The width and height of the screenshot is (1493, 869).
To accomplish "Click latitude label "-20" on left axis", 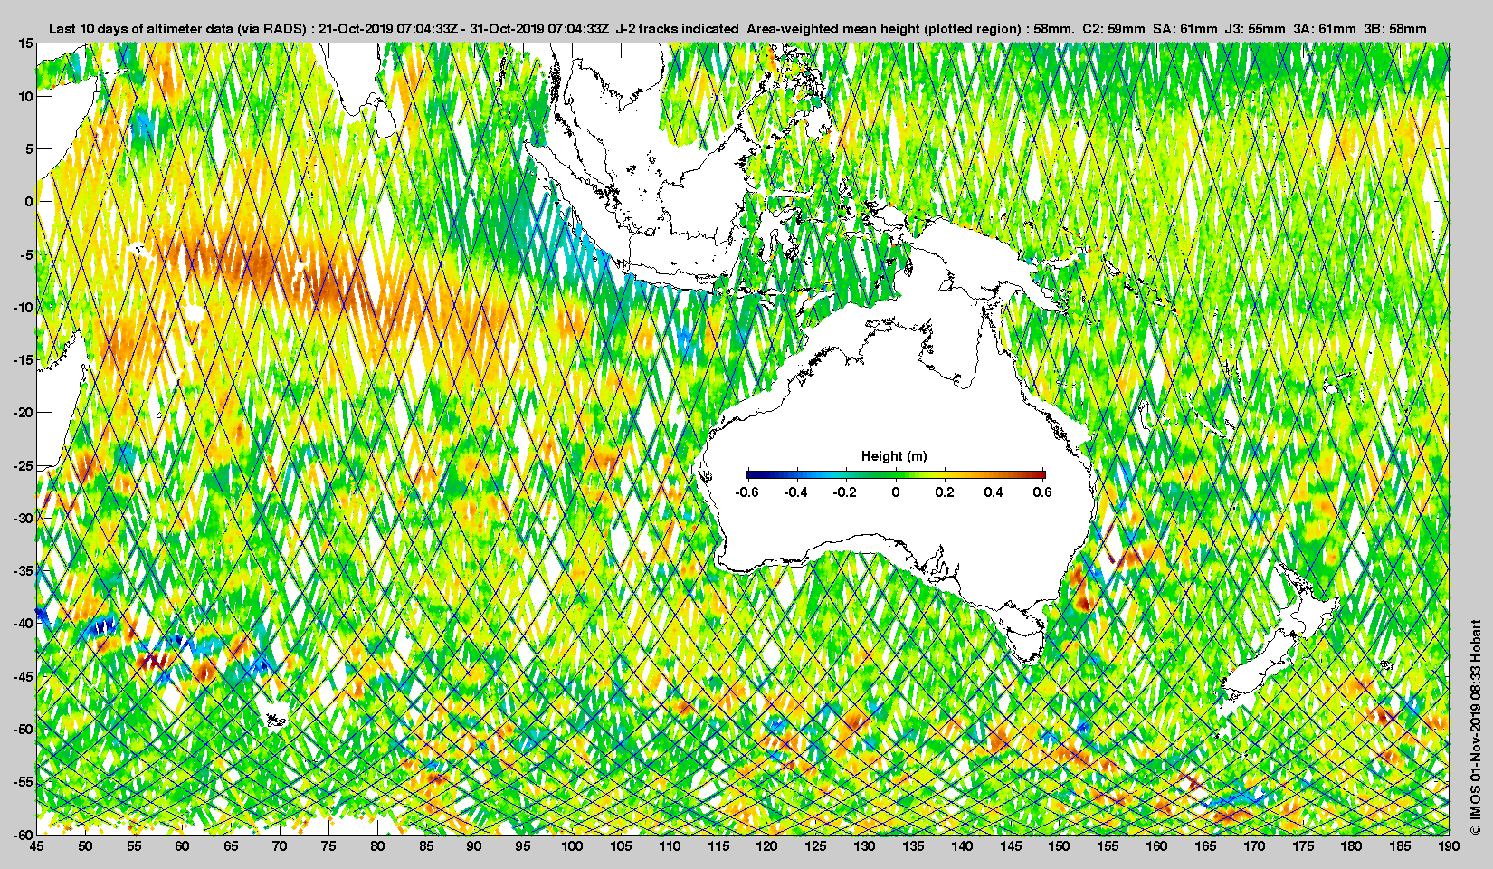I will (x=24, y=413).
